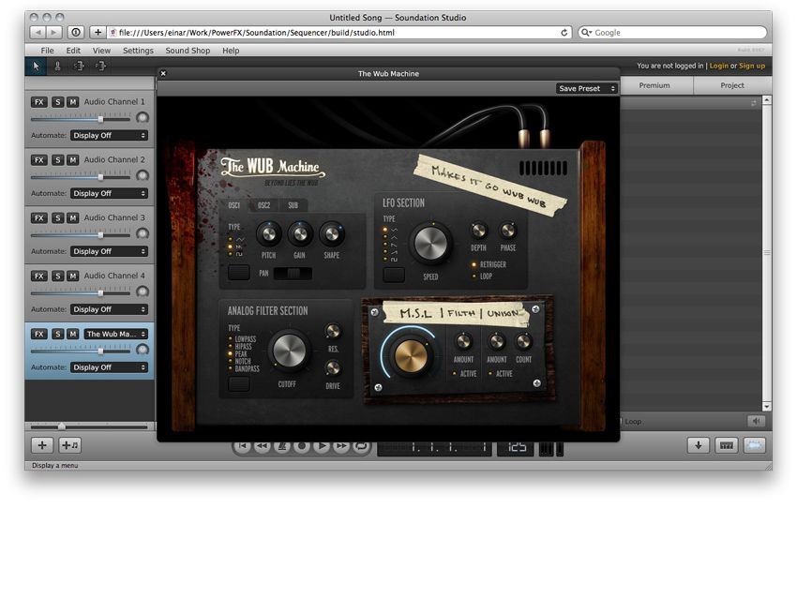Click the zoom slider under channel list
The image size is (797, 598).
89,426
